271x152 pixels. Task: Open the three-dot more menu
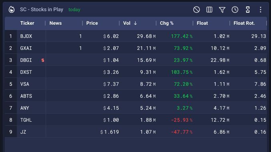pos(261,10)
